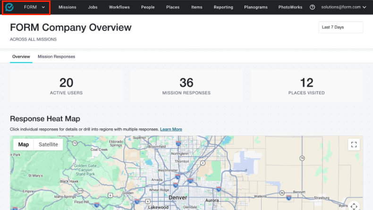Click Golden Gate Canyon State Park label

(85, 170)
